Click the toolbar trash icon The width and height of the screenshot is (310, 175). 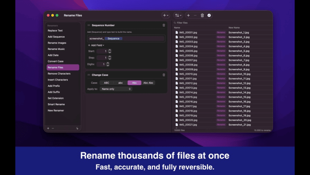pos(202,15)
